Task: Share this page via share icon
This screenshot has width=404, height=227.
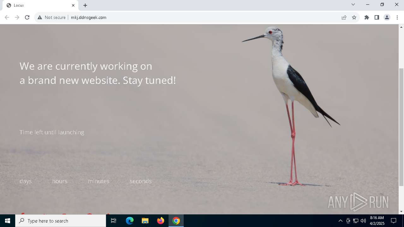Action: pos(344,17)
